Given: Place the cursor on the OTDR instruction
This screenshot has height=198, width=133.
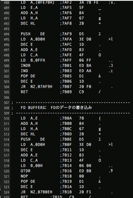Looking at the screenshot, I should pos(26,171).
